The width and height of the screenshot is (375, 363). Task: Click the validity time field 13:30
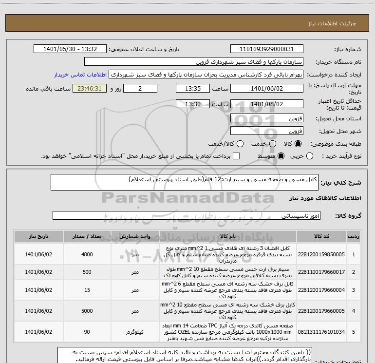tap(193, 104)
